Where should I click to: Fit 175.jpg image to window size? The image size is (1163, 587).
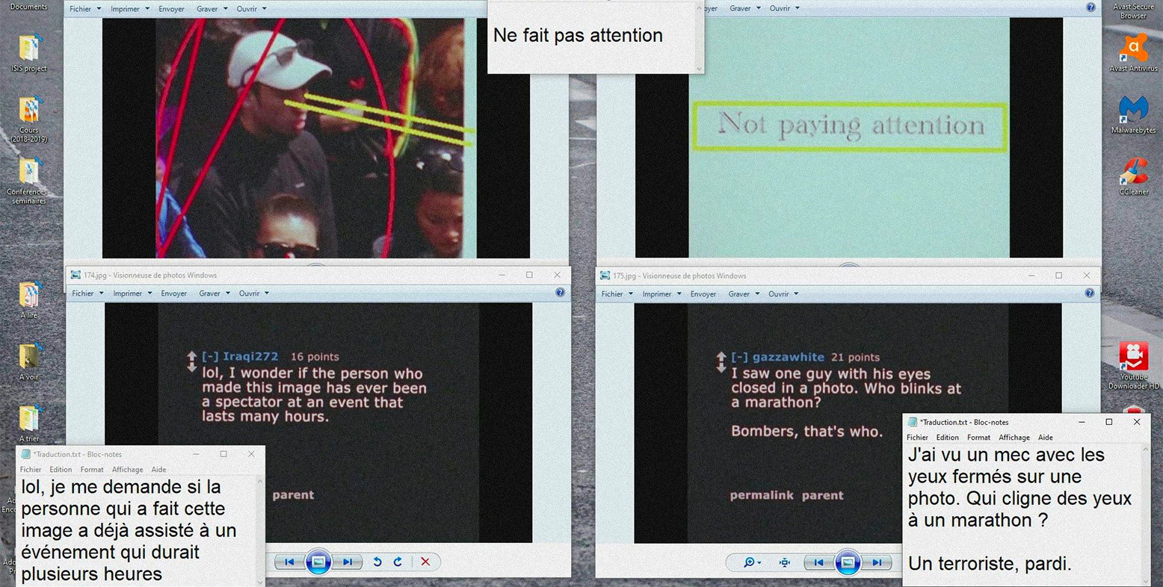pyautogui.click(x=784, y=562)
